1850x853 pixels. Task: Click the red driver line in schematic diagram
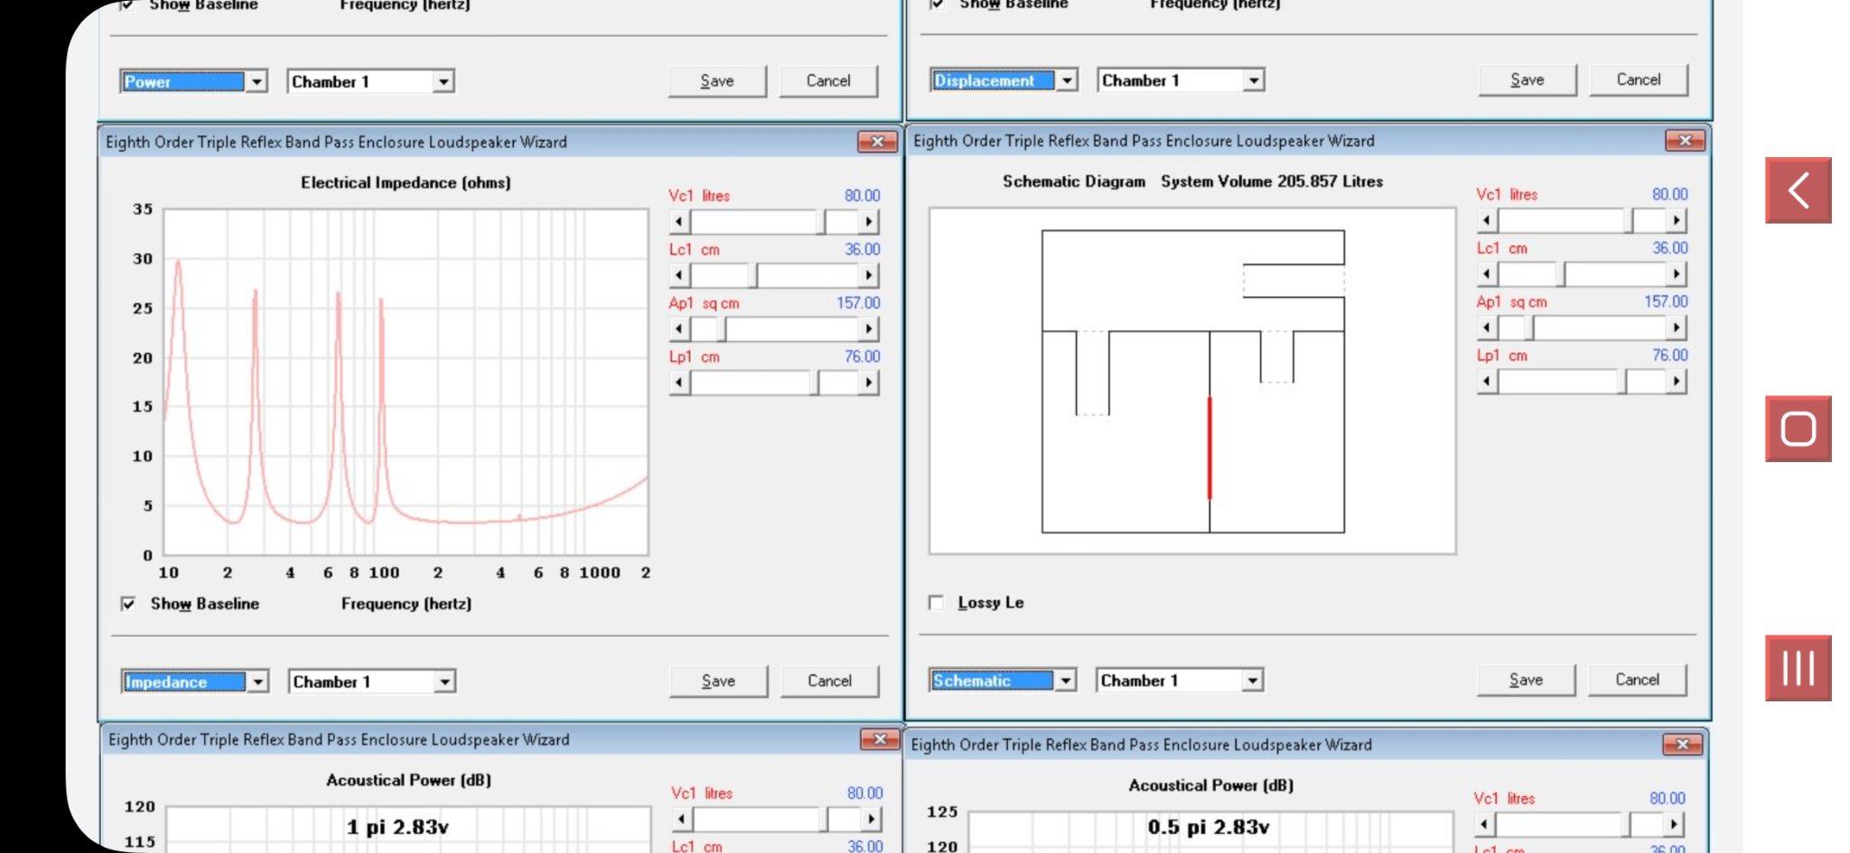click(1210, 448)
